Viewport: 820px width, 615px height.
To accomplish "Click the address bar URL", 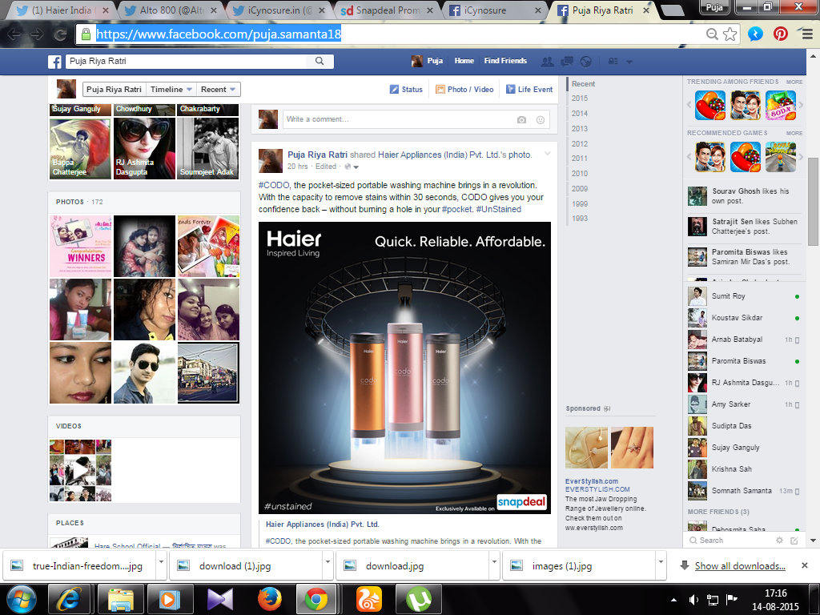I will pyautogui.click(x=219, y=34).
